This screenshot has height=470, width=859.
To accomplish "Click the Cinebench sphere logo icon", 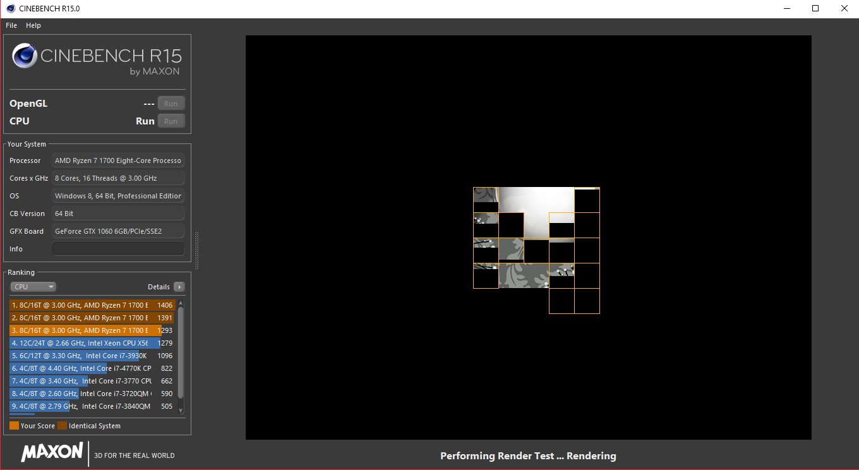I will [x=25, y=56].
